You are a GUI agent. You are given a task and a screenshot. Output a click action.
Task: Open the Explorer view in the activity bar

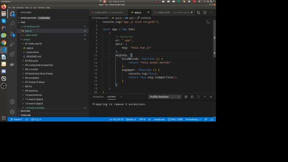click(x=12, y=13)
